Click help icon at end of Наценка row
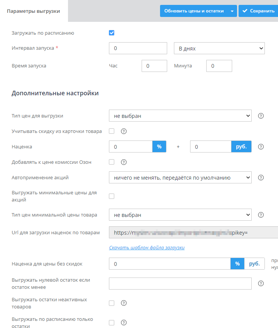 (261, 147)
